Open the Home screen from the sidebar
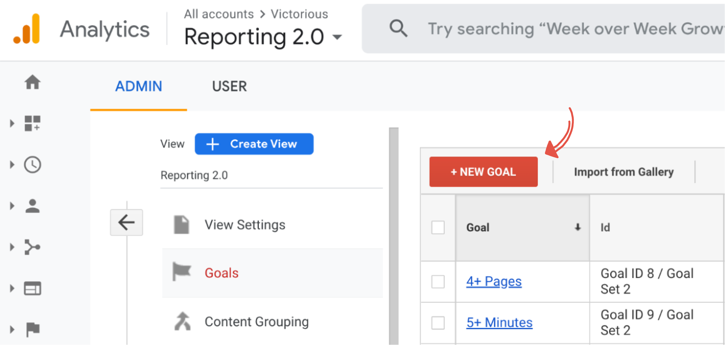725x345 pixels. point(32,83)
